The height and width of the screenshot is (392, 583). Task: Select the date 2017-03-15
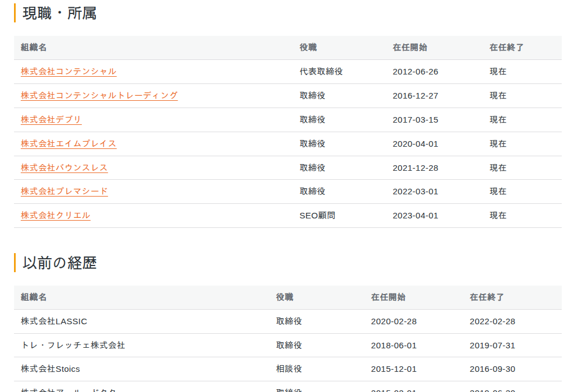click(416, 120)
